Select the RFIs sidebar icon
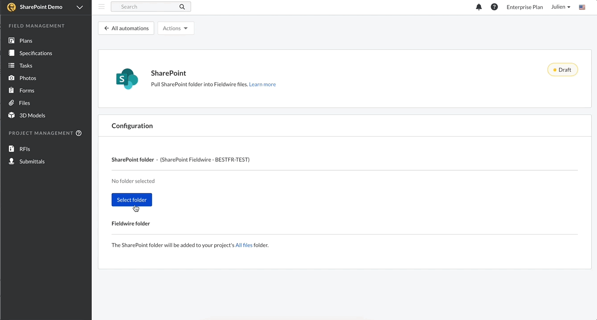This screenshot has width=597, height=320. click(24, 148)
